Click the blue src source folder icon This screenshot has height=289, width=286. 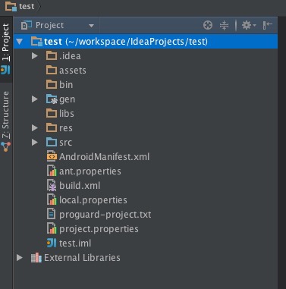pos(52,142)
